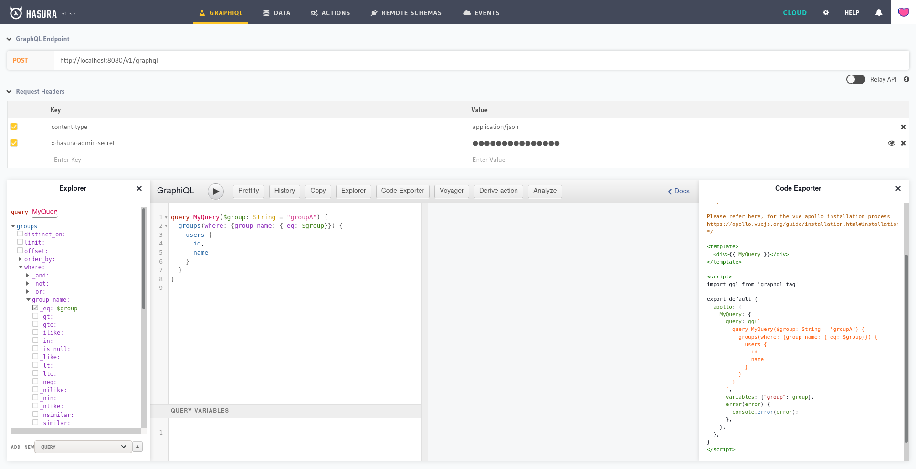Check the limit checkbox

[x=20, y=242]
